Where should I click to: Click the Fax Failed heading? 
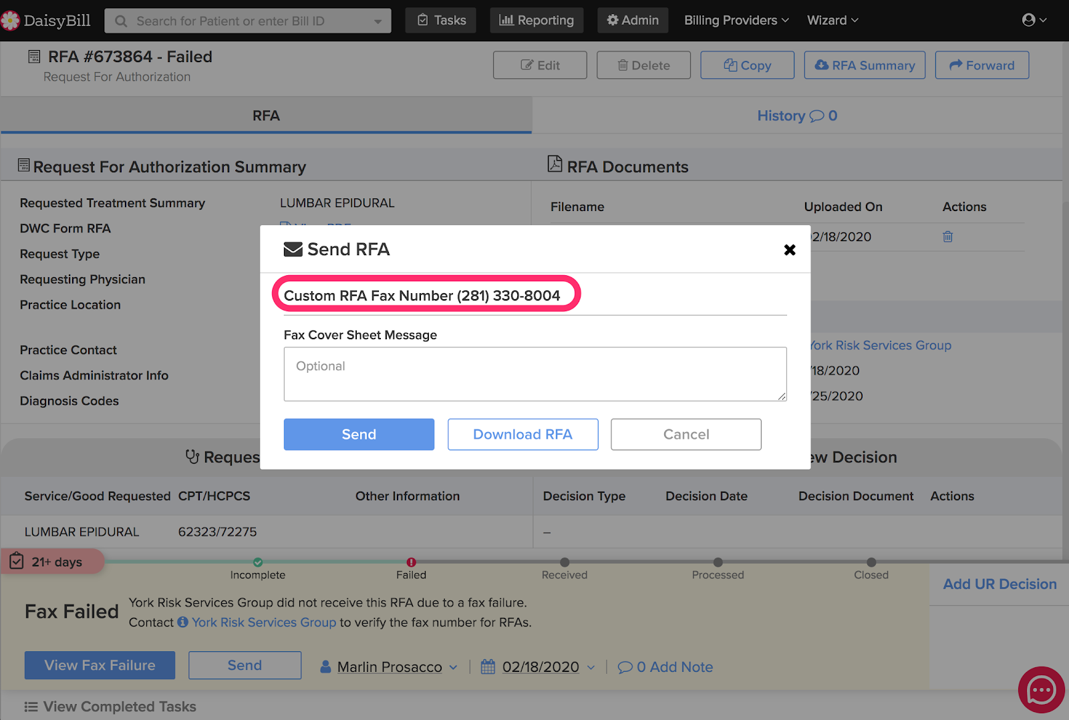point(71,612)
